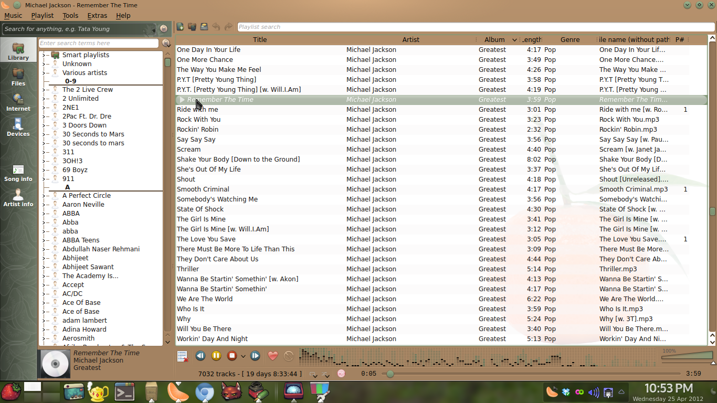717x403 pixels.
Task: Select the Thriller track row
Action: click(x=441, y=269)
